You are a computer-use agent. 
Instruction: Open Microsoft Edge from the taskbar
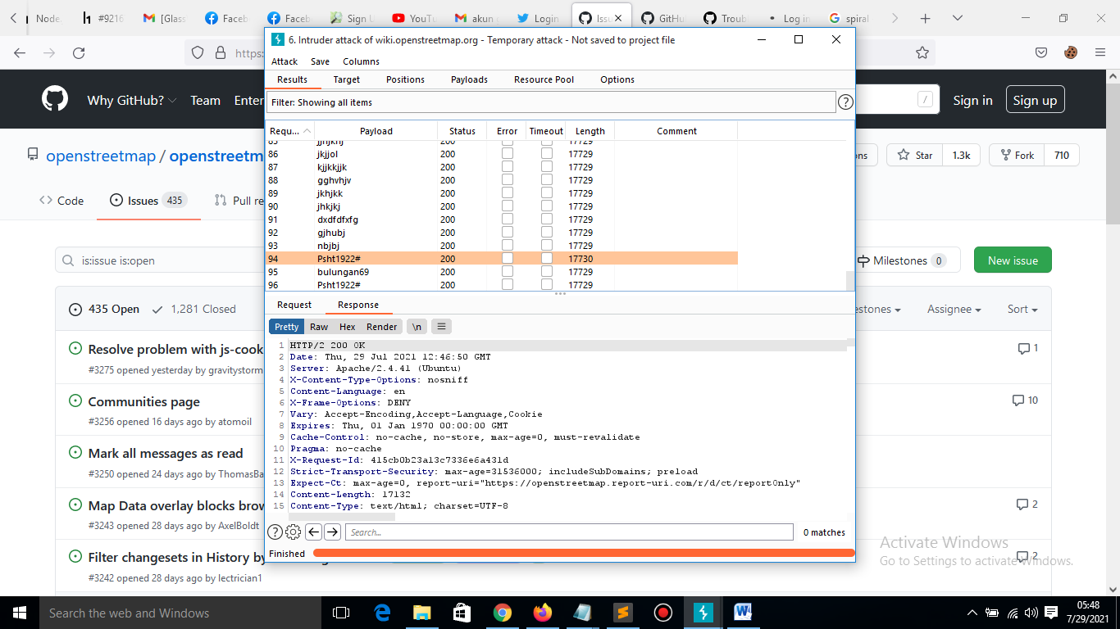tap(382, 613)
